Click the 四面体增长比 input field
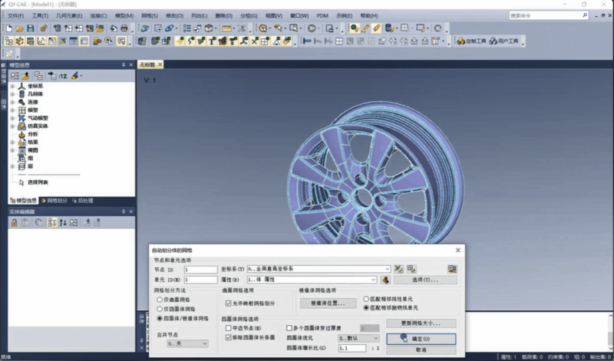Viewport: 614px width, 361px height. tap(352, 348)
